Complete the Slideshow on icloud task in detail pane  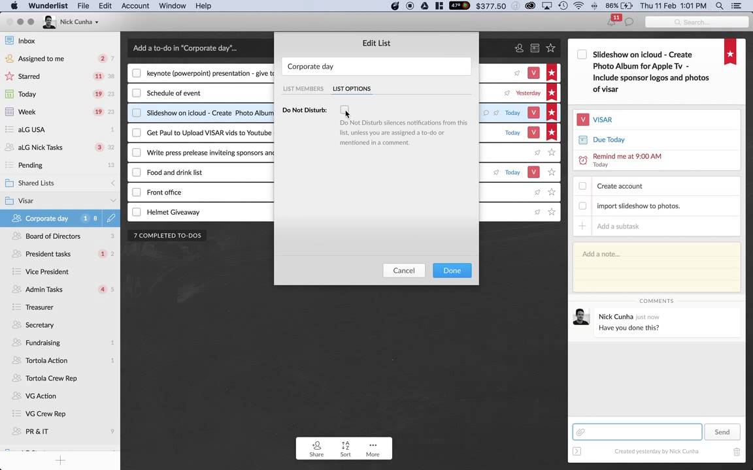coord(582,55)
